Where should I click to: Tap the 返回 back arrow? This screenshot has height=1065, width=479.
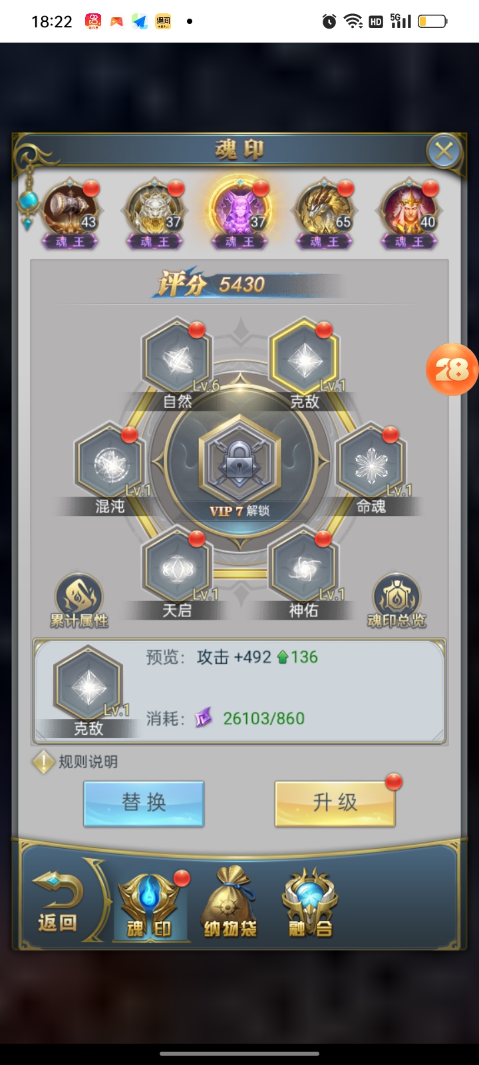pyautogui.click(x=59, y=903)
